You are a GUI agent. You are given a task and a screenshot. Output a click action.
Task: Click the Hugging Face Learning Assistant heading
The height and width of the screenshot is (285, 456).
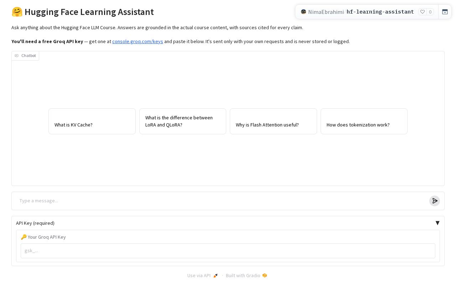tap(83, 12)
